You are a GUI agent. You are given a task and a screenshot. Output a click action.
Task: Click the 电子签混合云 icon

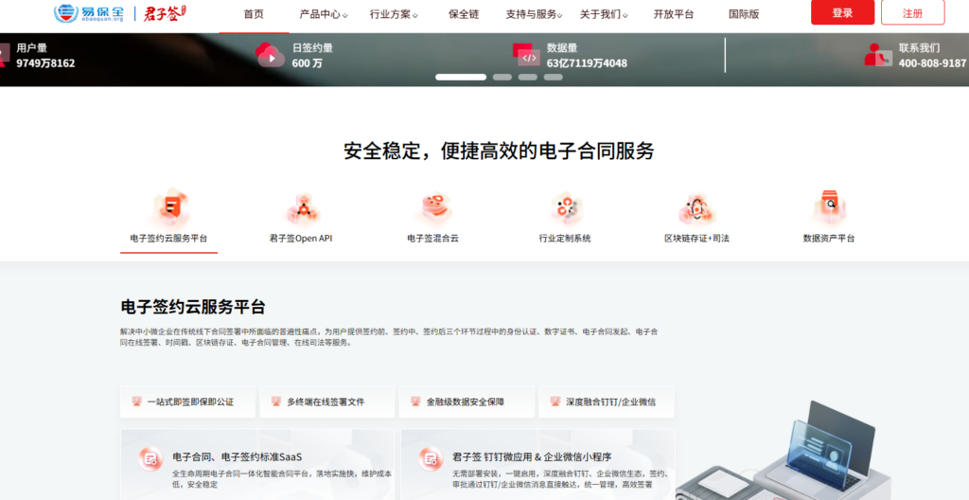click(433, 208)
